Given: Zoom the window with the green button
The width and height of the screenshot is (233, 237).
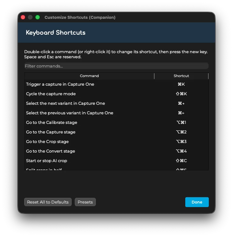Looking at the screenshot, I should (38, 18).
